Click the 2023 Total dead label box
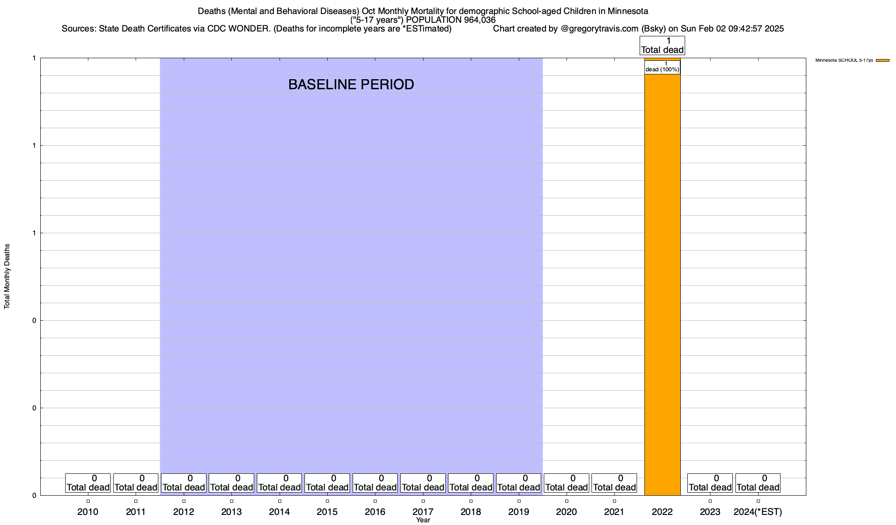This screenshot has width=896, height=525. pos(710,483)
